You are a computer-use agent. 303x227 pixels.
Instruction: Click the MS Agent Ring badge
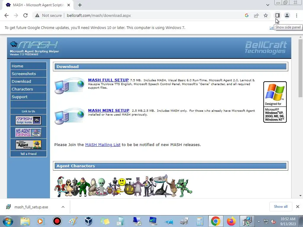(28, 133)
